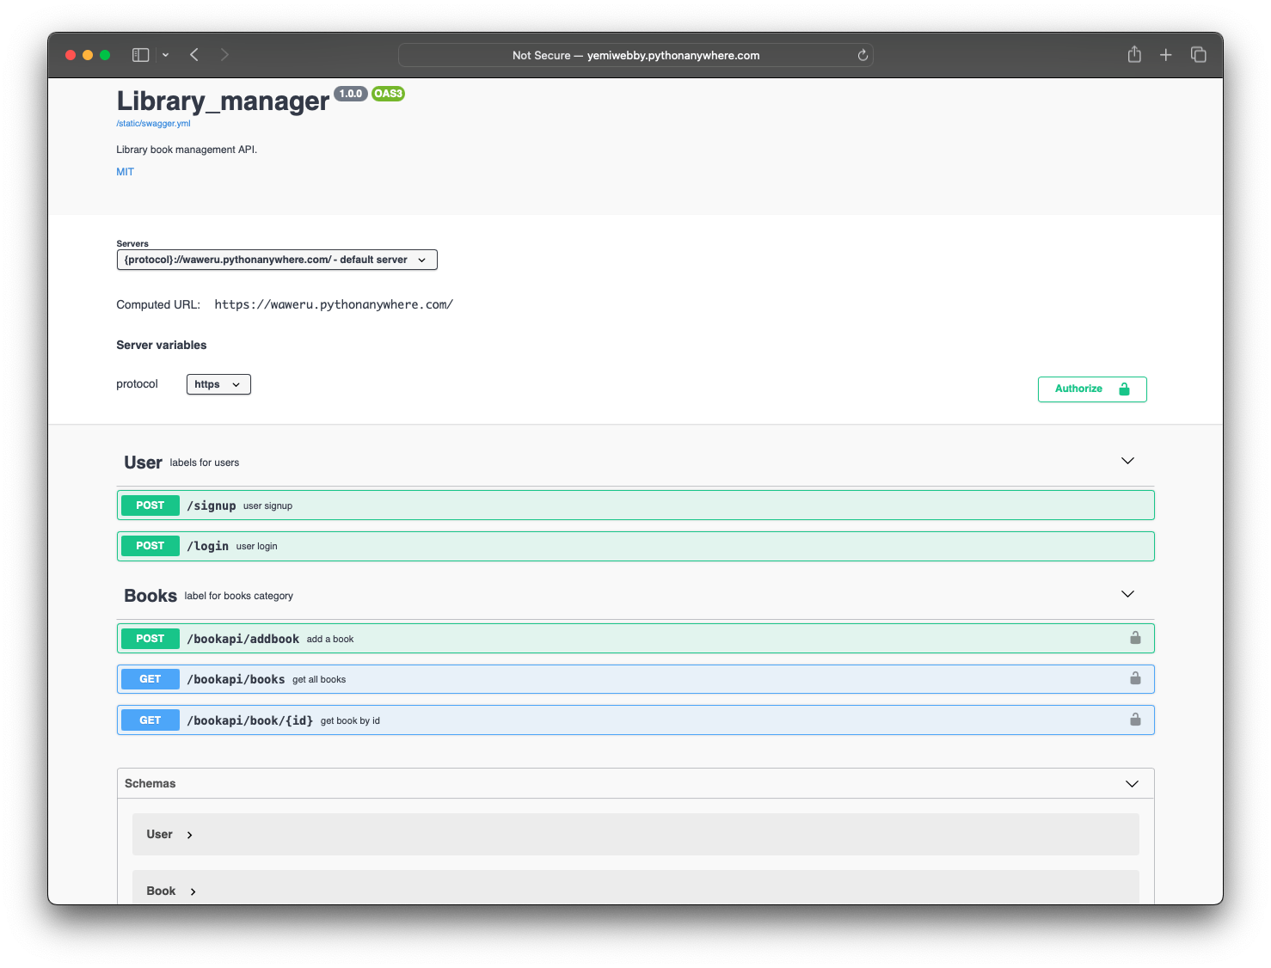Open the Servers dropdown
Viewport: 1271px width, 968px height.
click(277, 259)
